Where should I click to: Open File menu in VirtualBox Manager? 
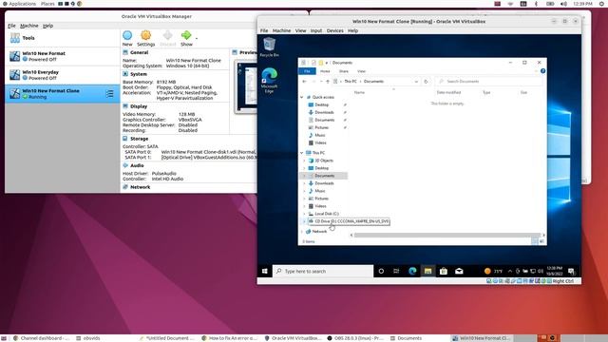pyautogui.click(x=11, y=26)
